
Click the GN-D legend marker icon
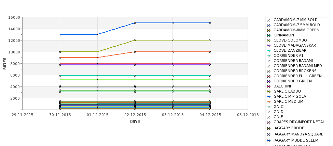[269, 112]
